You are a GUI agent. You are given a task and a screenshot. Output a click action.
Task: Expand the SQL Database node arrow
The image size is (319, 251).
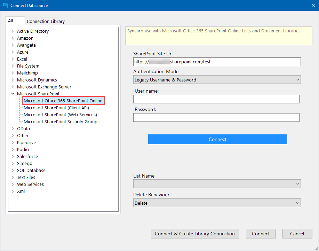(13, 170)
